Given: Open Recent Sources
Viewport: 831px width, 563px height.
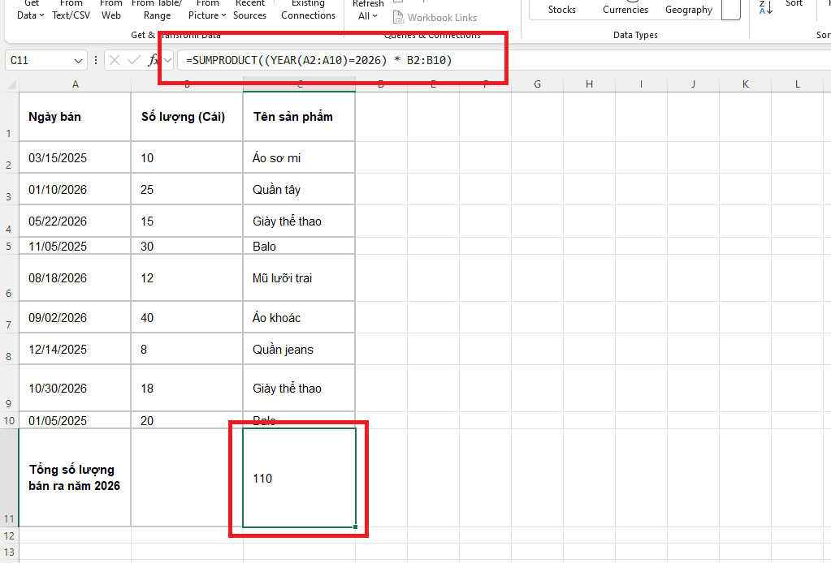Looking at the screenshot, I should click(249, 10).
